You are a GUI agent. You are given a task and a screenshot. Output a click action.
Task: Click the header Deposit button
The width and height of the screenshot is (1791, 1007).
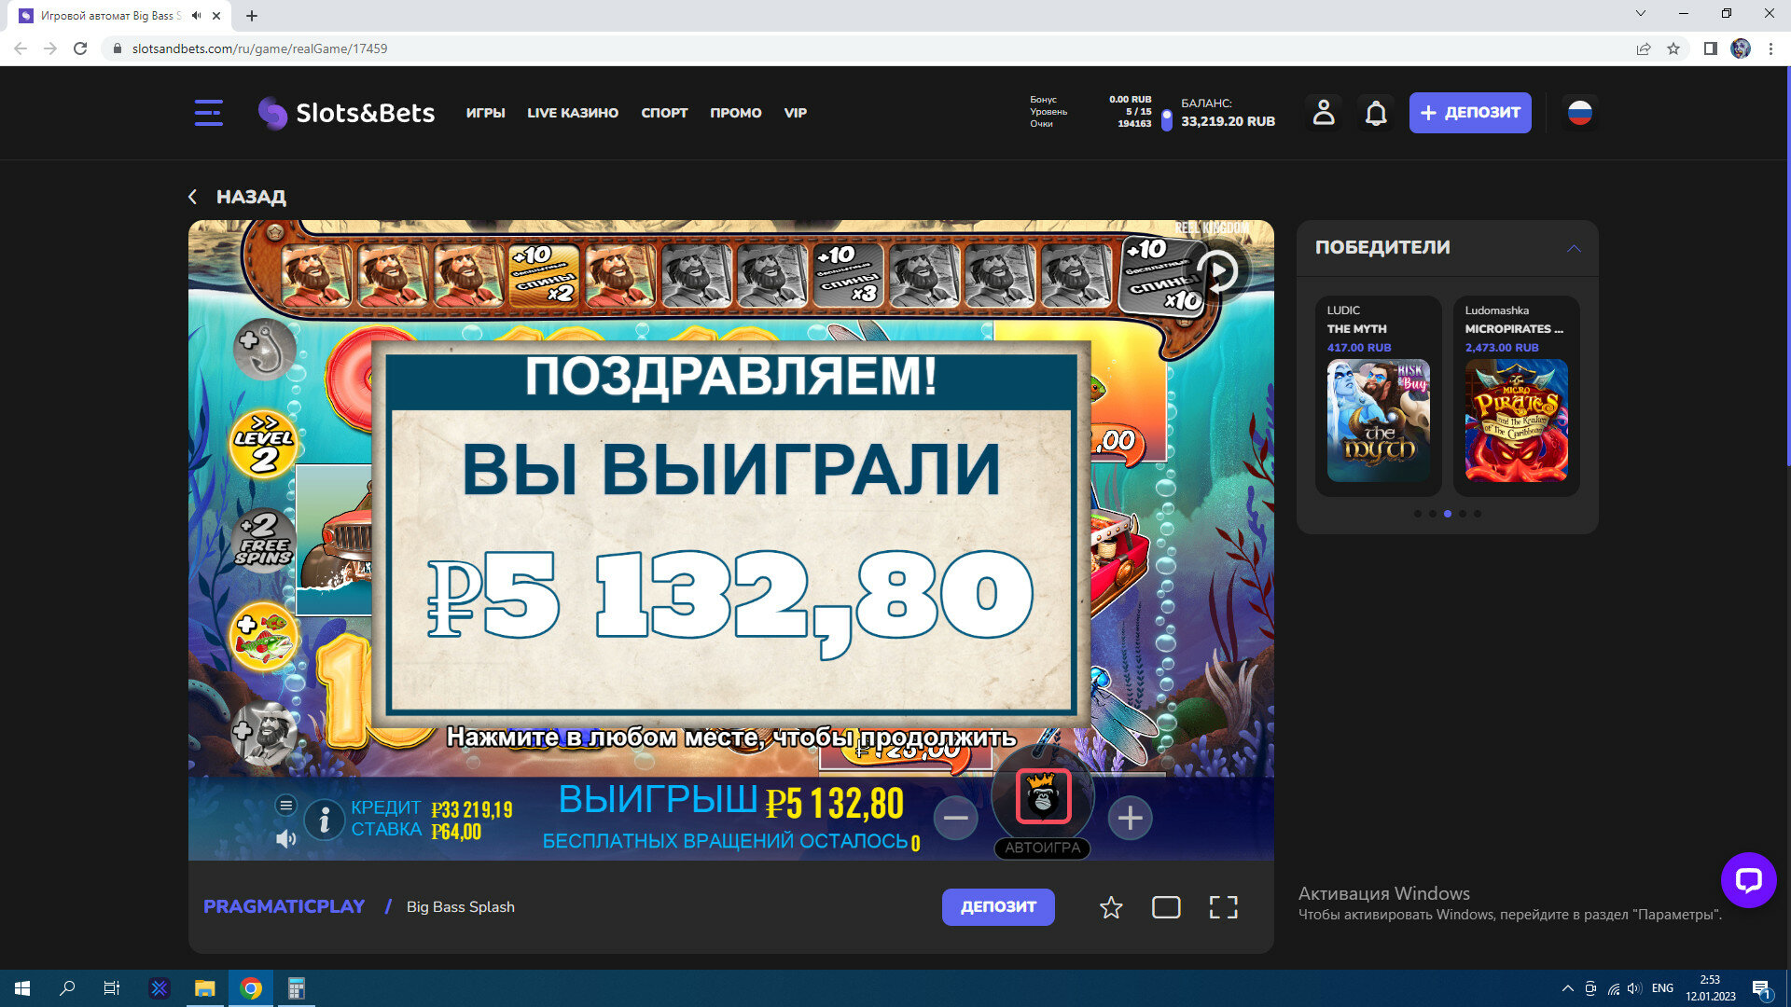point(1469,113)
